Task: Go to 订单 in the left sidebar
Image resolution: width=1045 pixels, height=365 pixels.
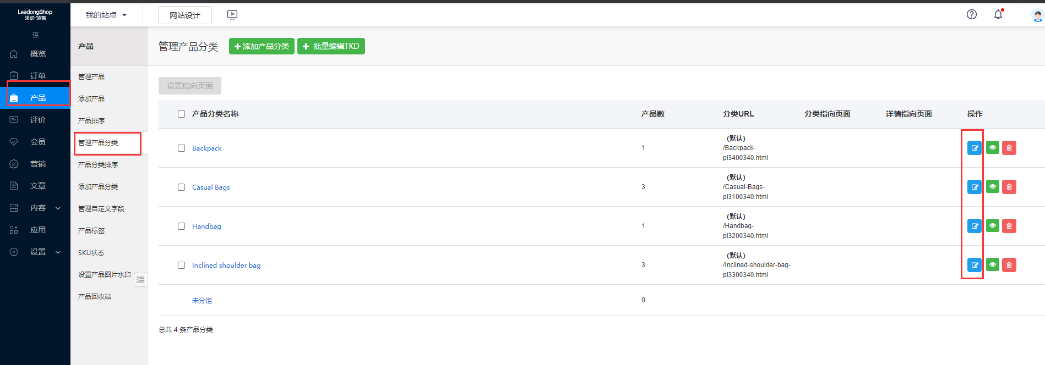Action: click(x=37, y=76)
